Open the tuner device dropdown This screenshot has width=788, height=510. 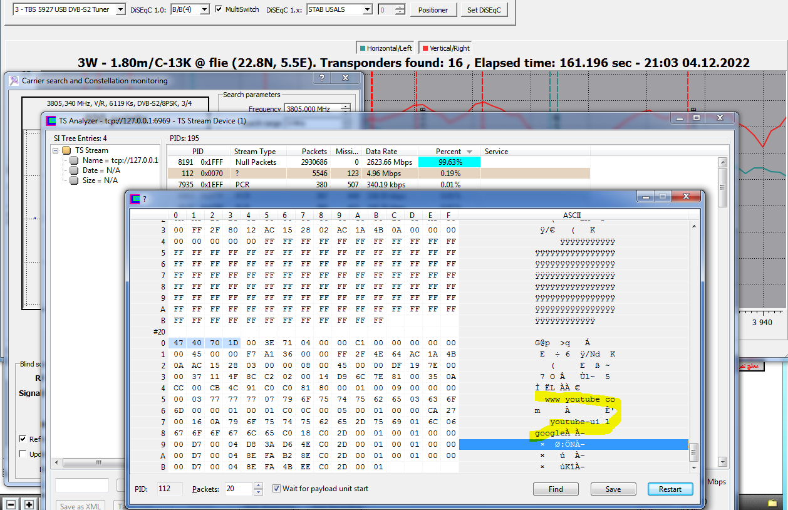click(120, 9)
